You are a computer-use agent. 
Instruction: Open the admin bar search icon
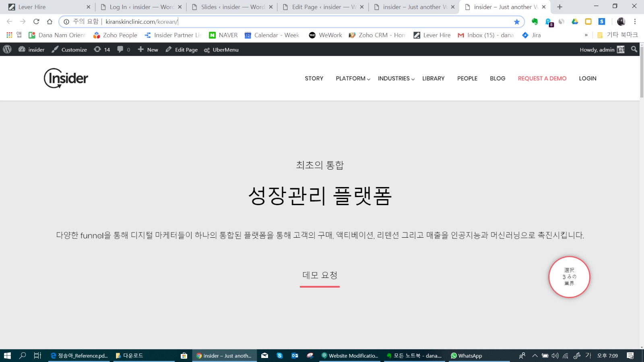click(x=634, y=49)
